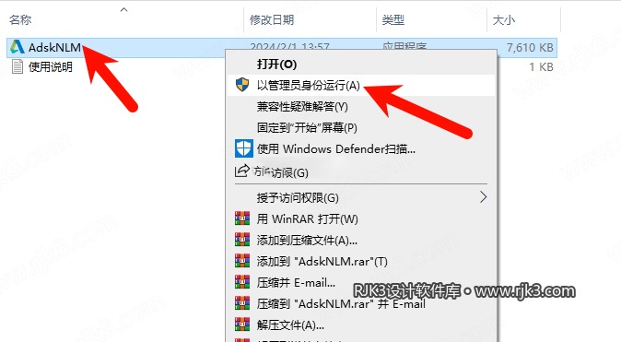Click the sort arrow above 名称 column
The height and width of the screenshot is (342, 621).
point(124,9)
